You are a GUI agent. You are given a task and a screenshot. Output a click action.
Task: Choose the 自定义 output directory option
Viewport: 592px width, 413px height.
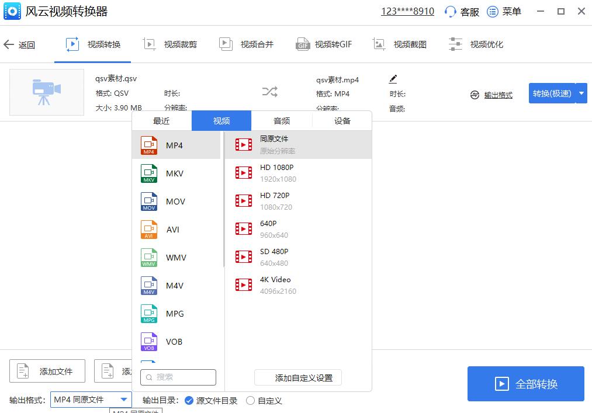point(251,401)
